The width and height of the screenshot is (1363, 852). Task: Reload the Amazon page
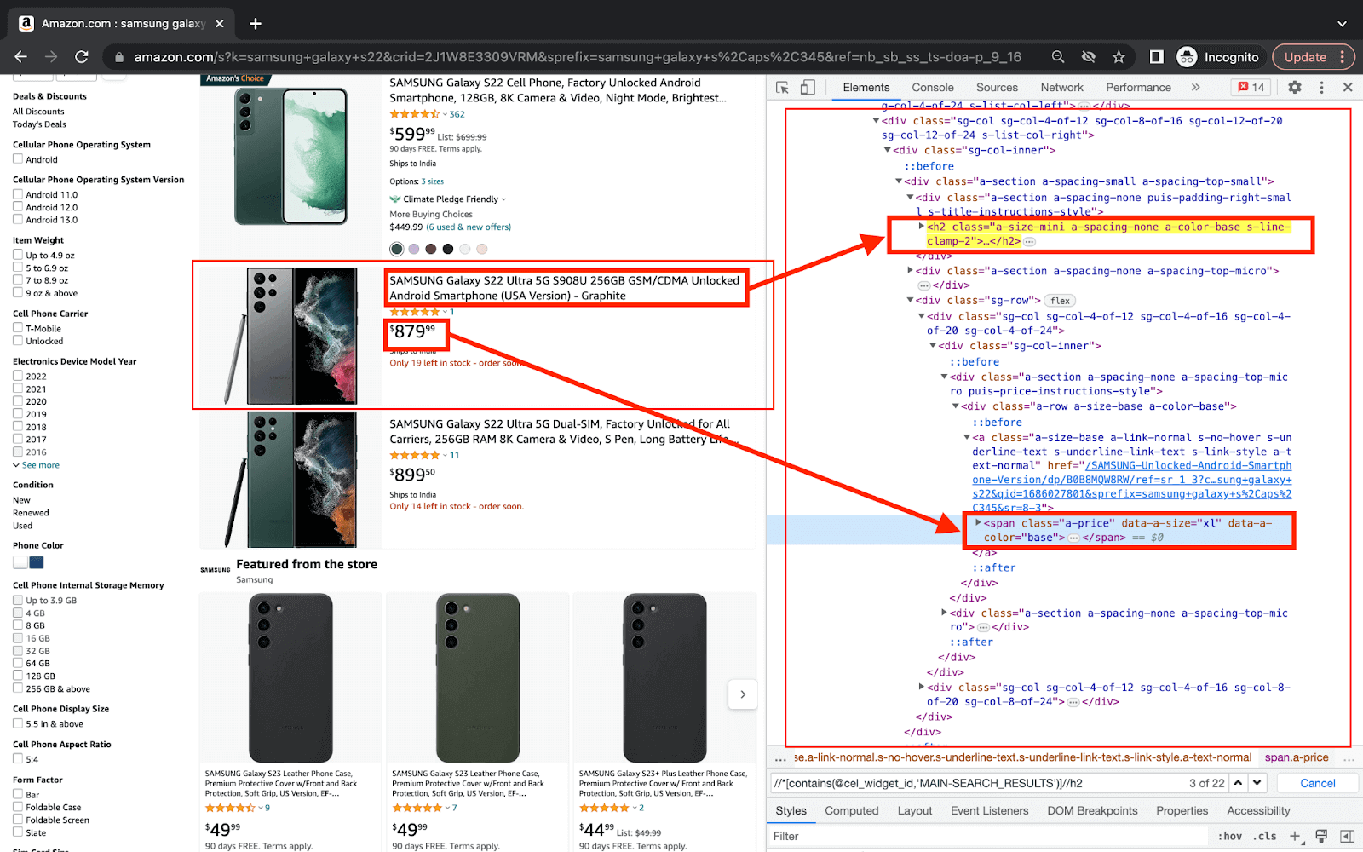[x=82, y=57]
